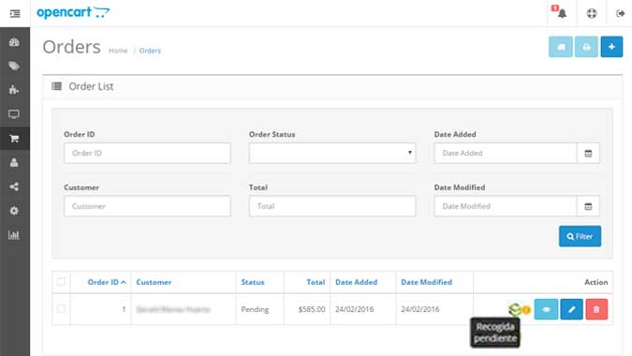This screenshot has height=356, width=632.
Task: Go to Home breadcrumb
Action: click(118, 51)
